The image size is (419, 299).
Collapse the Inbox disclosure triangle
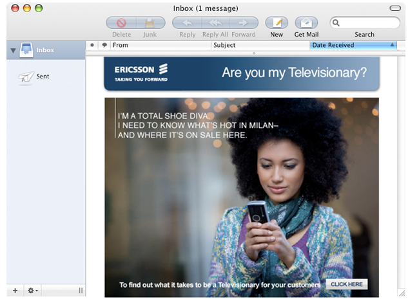(x=13, y=50)
